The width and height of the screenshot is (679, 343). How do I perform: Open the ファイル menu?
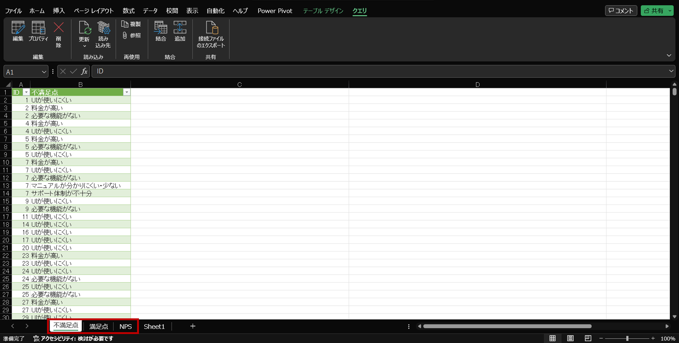pyautogui.click(x=13, y=11)
